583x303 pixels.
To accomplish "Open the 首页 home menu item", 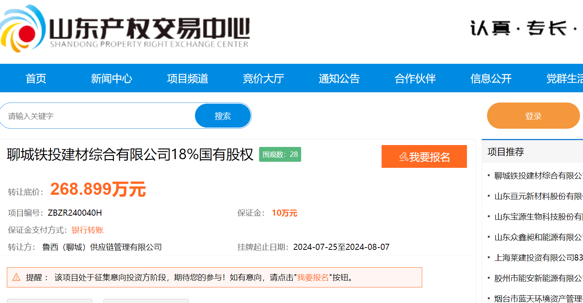I will (x=36, y=78).
